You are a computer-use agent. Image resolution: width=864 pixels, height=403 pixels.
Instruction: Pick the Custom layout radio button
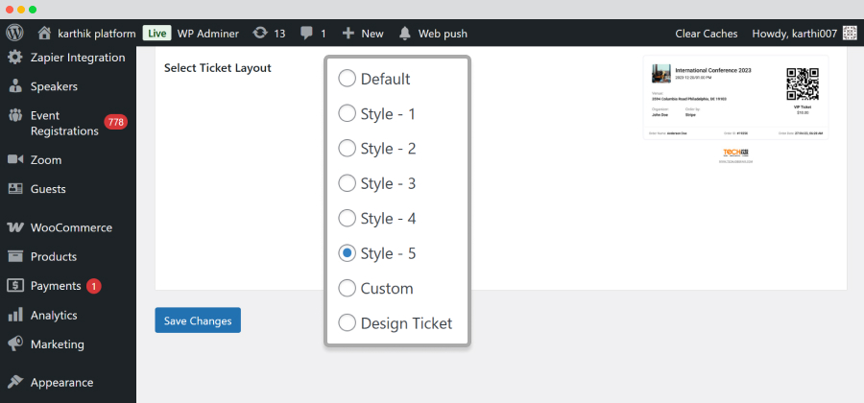(x=347, y=288)
